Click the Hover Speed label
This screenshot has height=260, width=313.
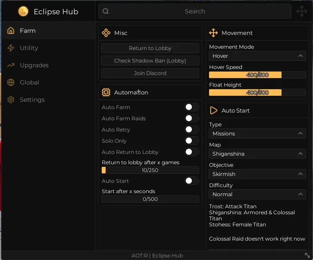point(225,67)
